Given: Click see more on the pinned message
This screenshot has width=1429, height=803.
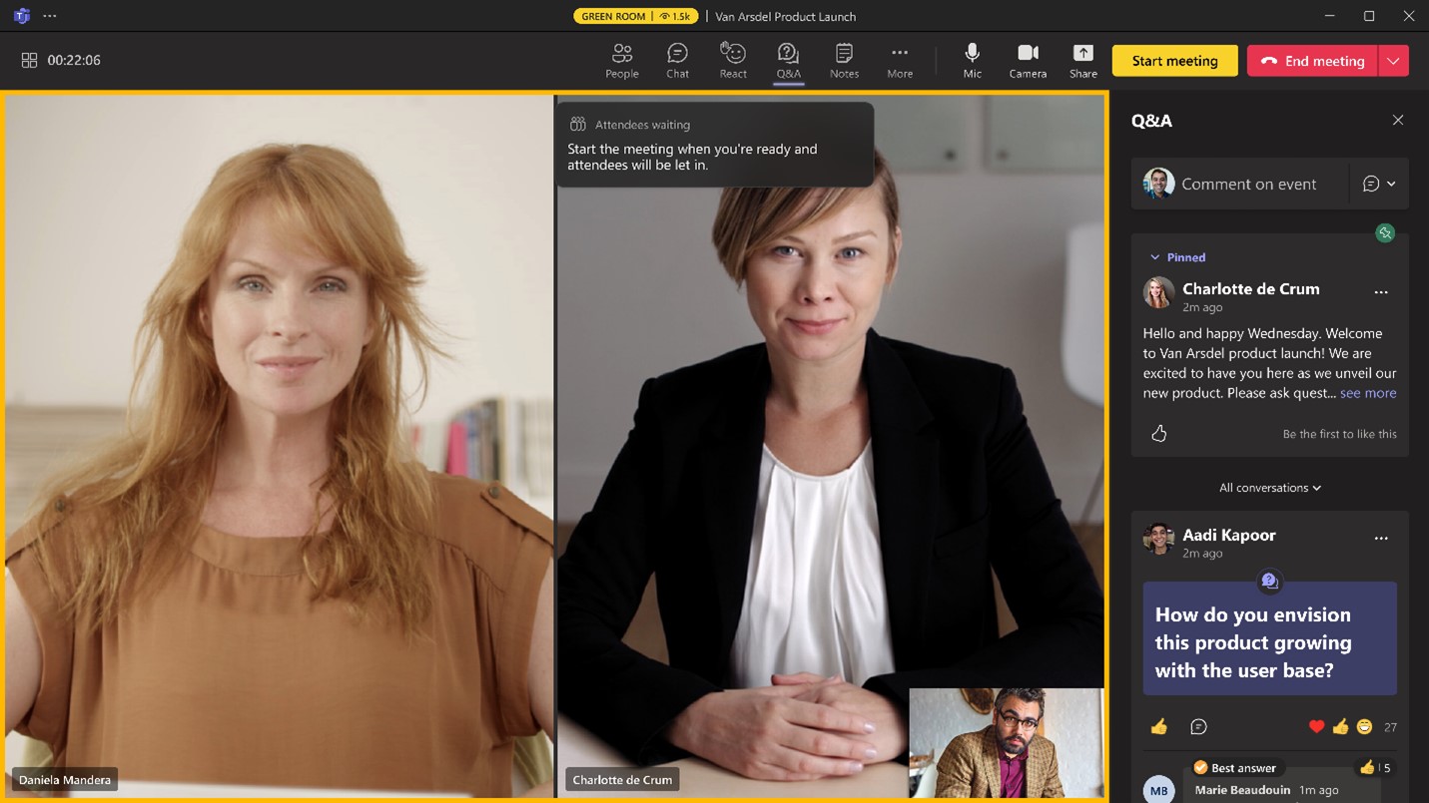Looking at the screenshot, I should tap(1368, 392).
